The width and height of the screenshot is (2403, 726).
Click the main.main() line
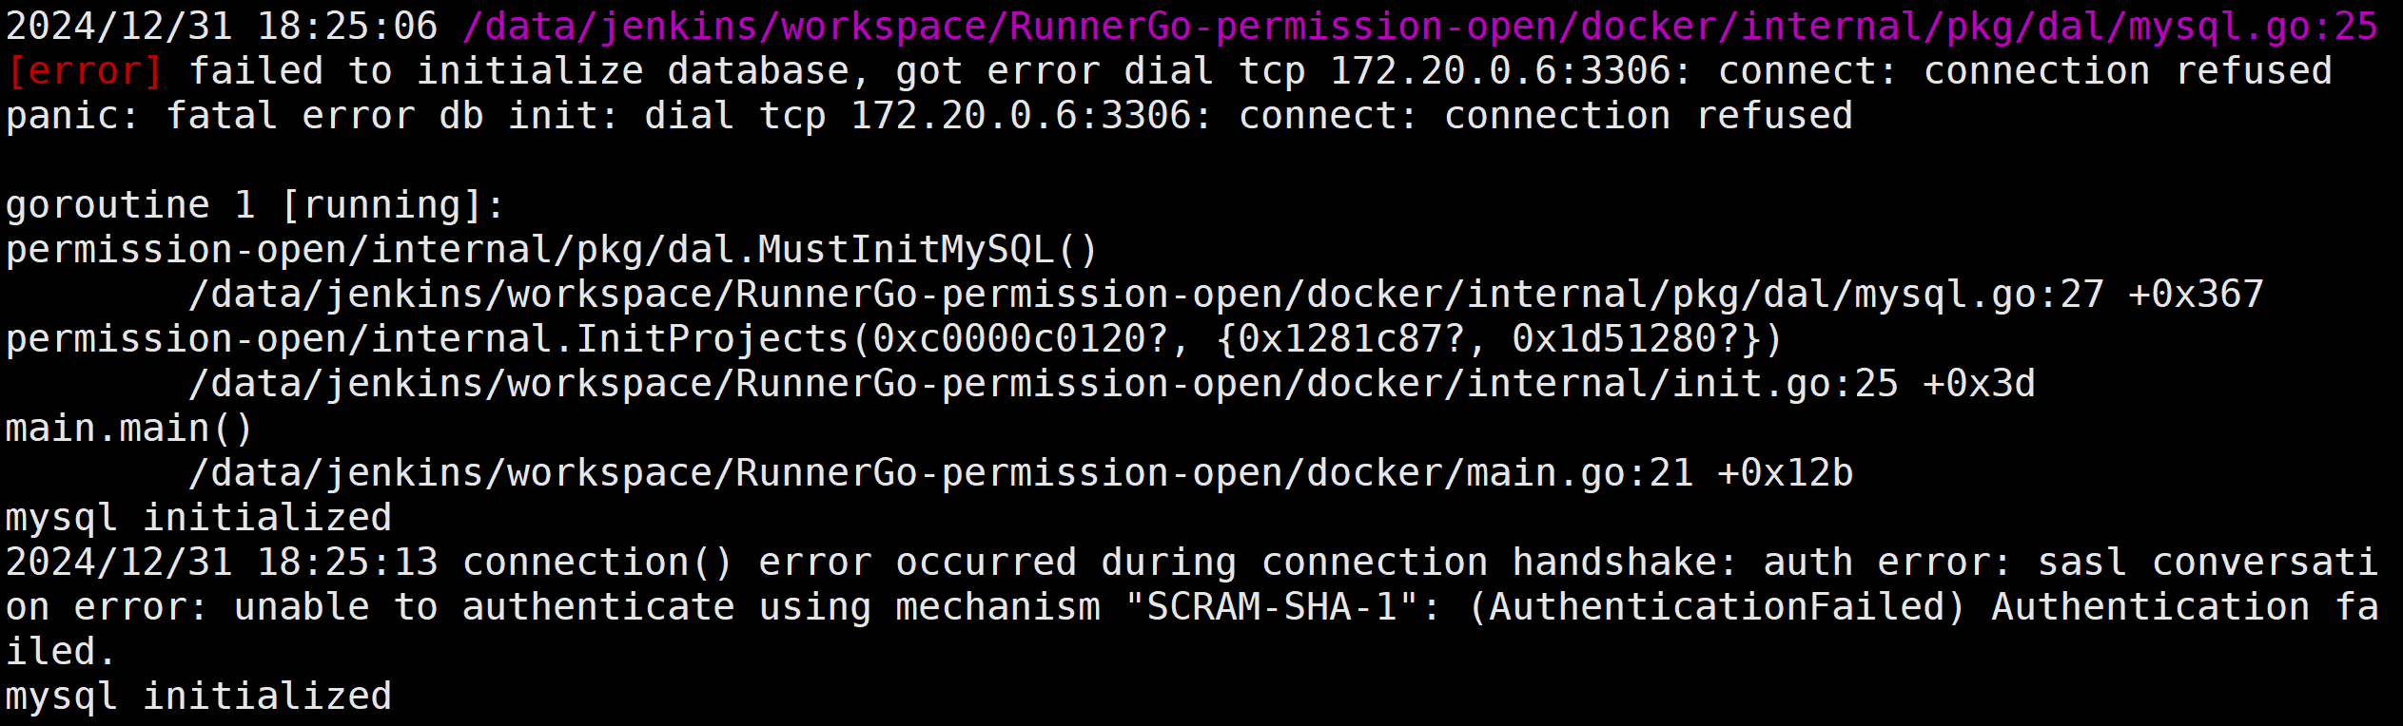129,429
